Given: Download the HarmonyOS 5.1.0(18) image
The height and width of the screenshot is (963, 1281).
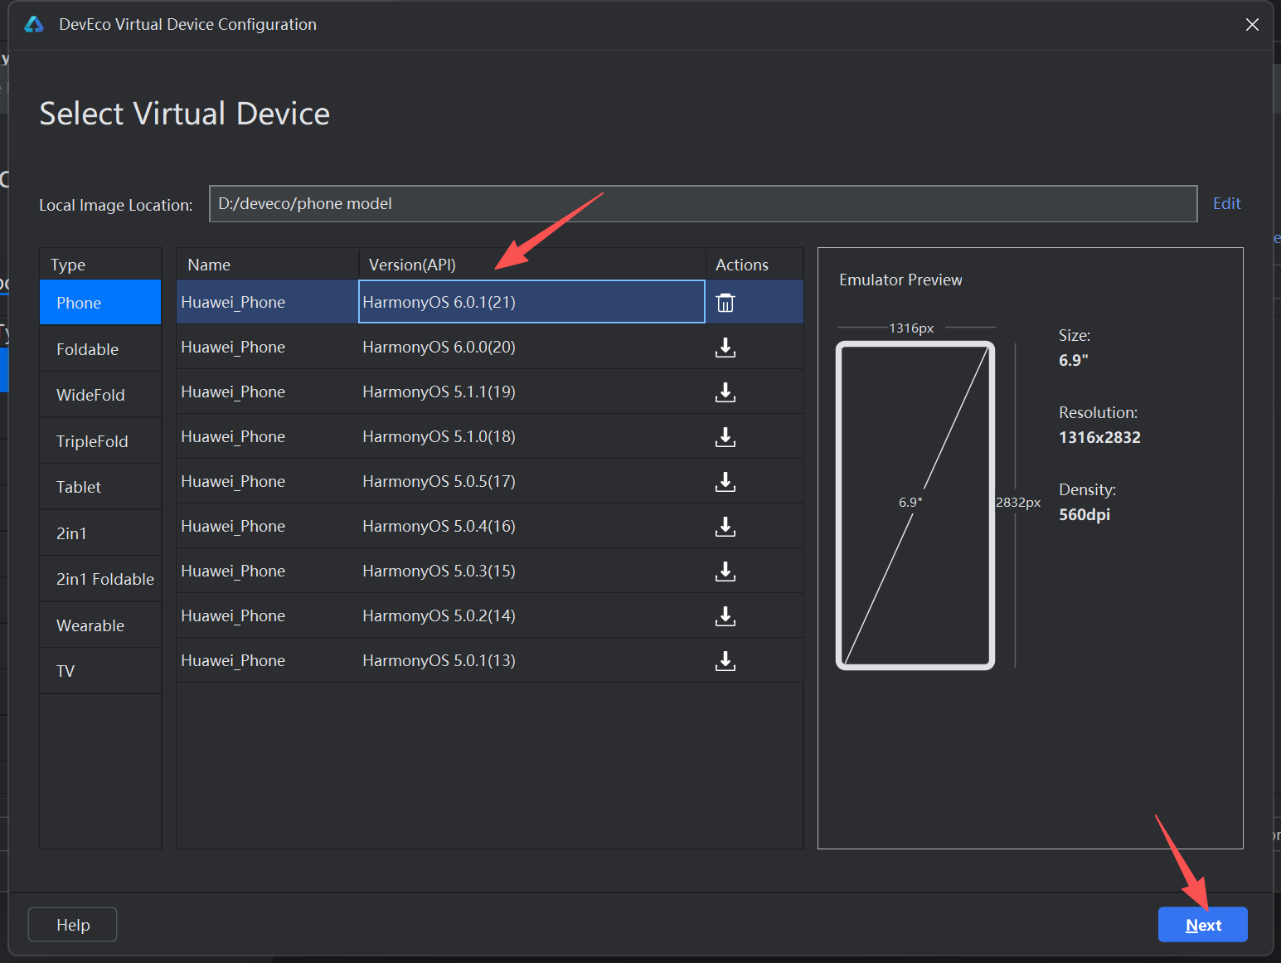Looking at the screenshot, I should (725, 437).
